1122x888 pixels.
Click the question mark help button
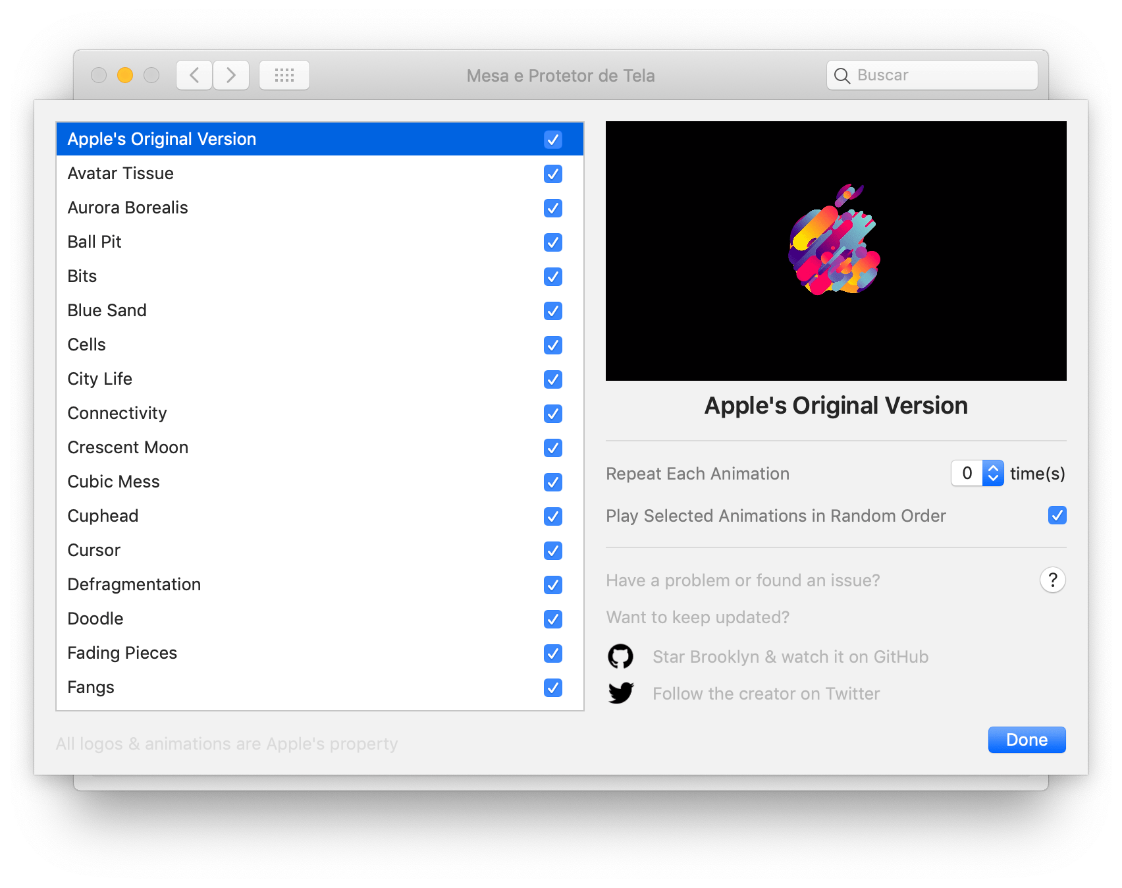[1053, 580]
